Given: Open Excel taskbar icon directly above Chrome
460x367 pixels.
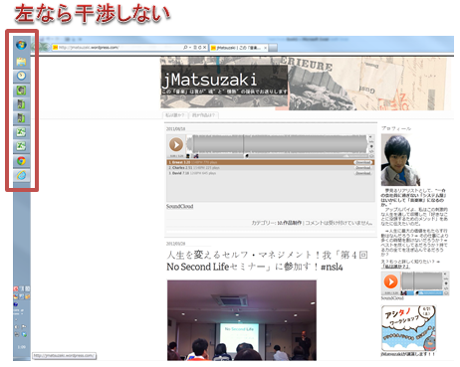Looking at the screenshot, I should (x=21, y=146).
